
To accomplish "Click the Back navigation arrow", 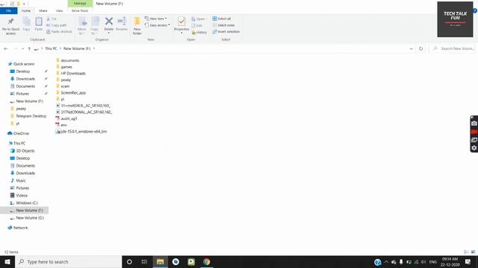I will [x=6, y=48].
